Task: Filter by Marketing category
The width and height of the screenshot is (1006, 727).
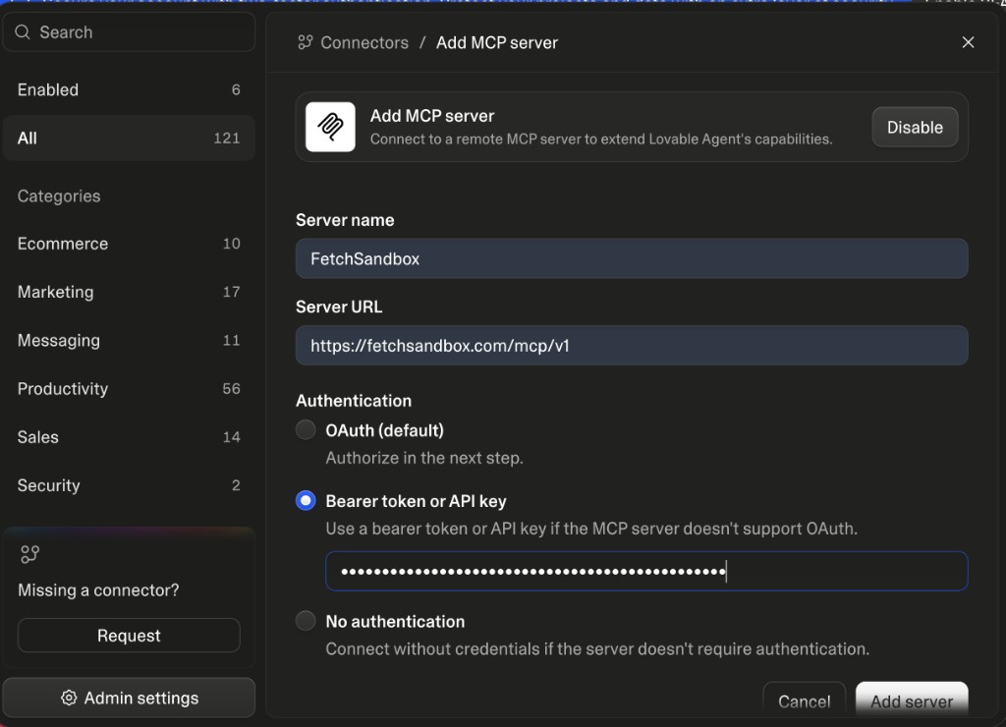Action: point(129,292)
